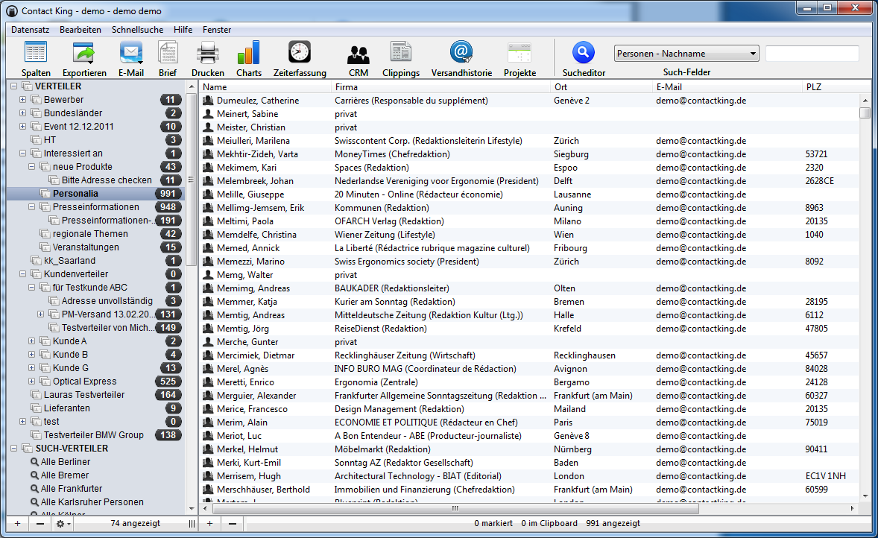Screen dimensions: 878x538
Task: Select the Lauras Testverteiler distributor
Action: click(84, 395)
